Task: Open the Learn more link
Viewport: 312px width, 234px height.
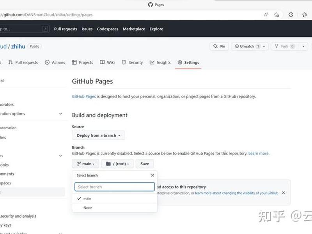Action: click(259, 153)
